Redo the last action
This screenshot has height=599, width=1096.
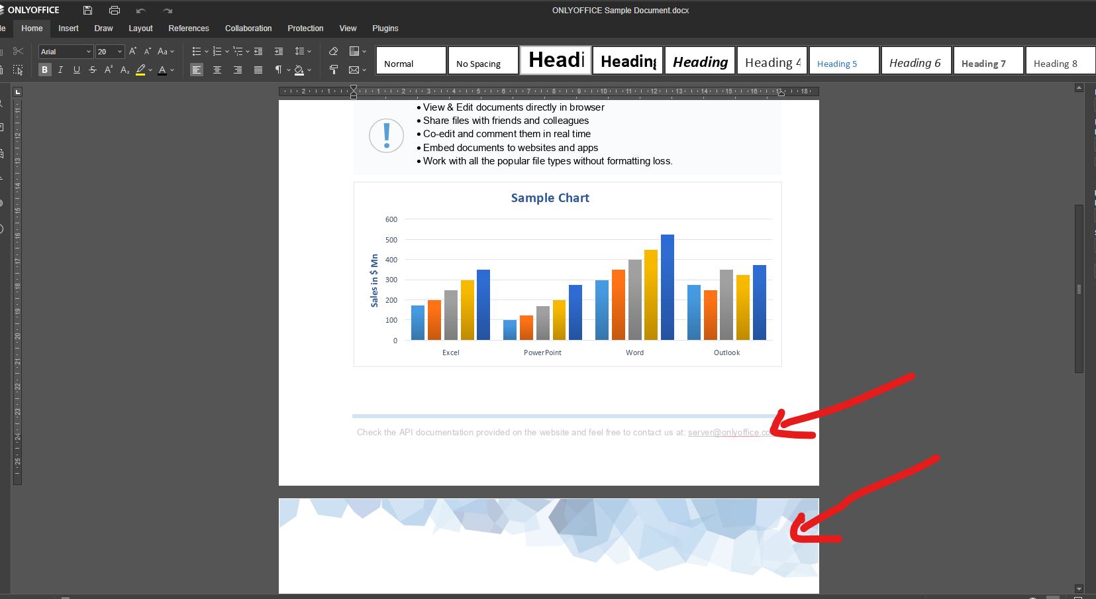[168, 11]
